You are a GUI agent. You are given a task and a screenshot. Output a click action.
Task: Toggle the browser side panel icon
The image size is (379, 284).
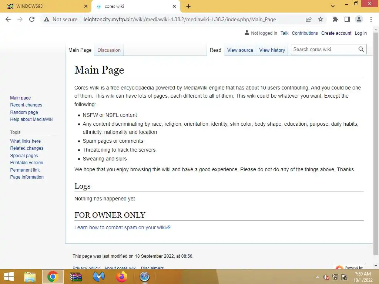tap(347, 19)
